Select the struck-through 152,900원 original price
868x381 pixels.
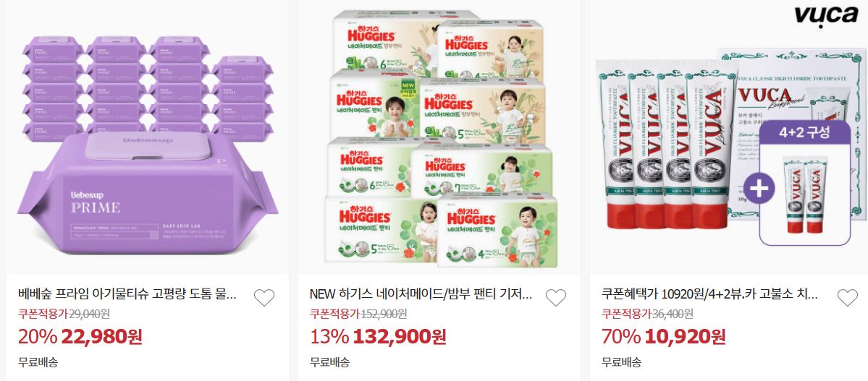384,314
